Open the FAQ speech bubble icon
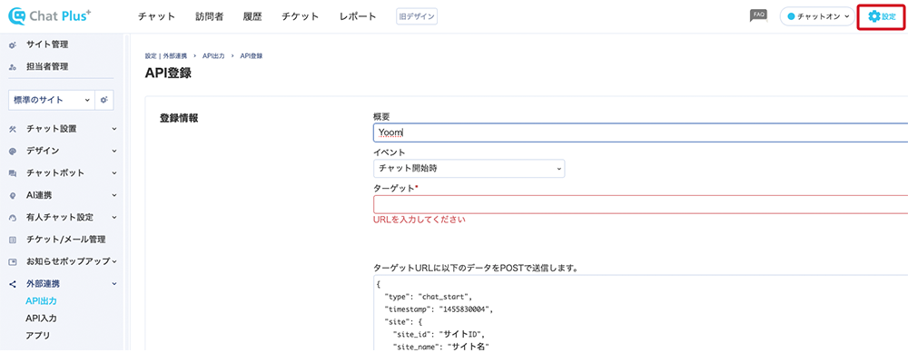 pyautogui.click(x=758, y=15)
